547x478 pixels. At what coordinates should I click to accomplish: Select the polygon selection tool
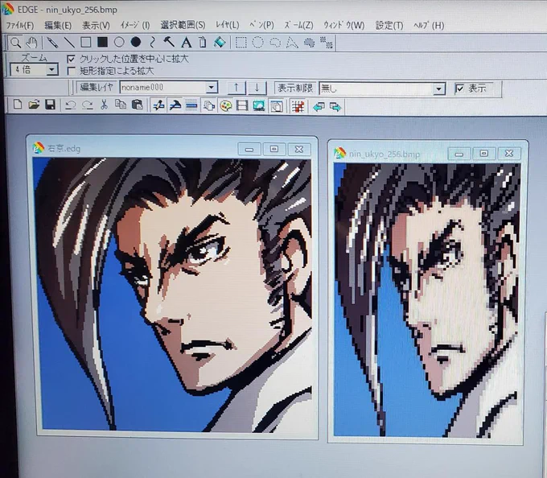pyautogui.click(x=292, y=43)
